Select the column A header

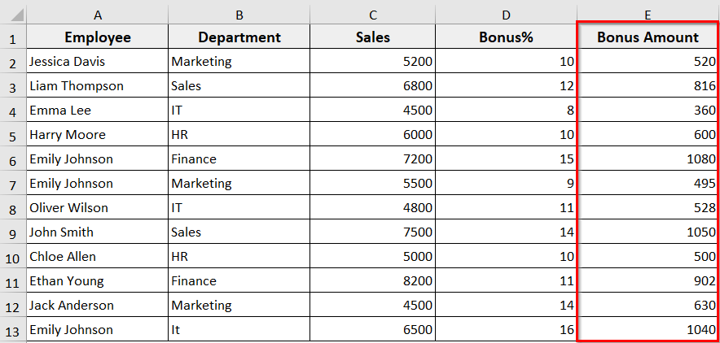click(98, 15)
